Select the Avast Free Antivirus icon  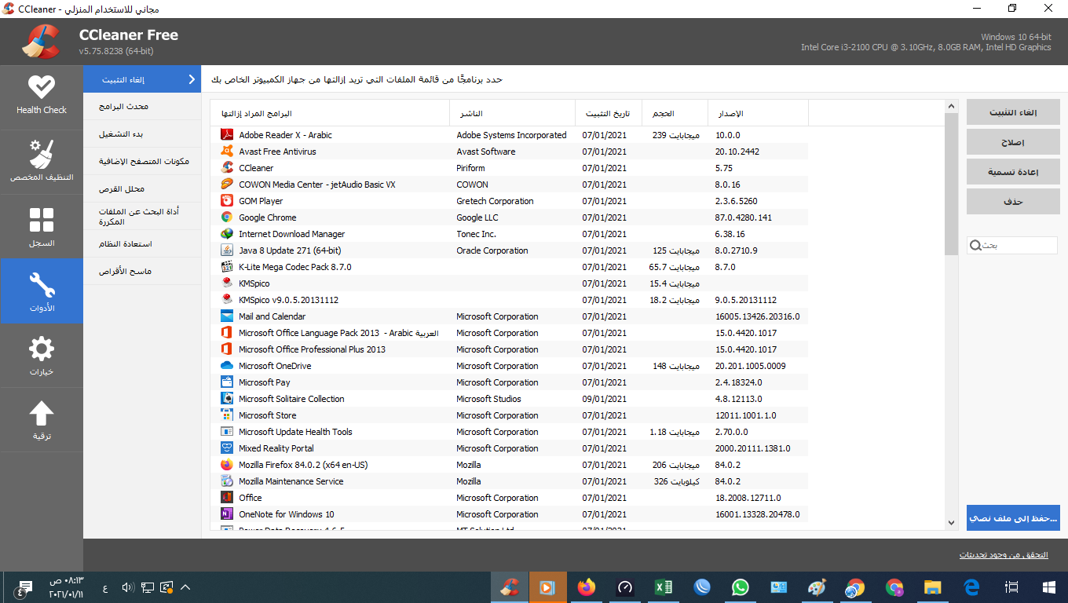(x=227, y=152)
